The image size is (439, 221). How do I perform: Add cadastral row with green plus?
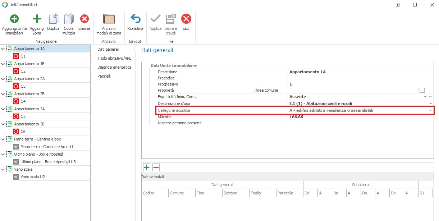coord(147,167)
